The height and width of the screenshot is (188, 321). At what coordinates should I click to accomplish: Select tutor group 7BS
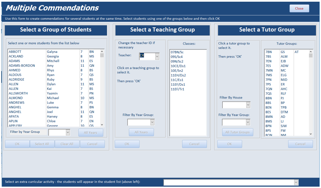click(x=287, y=56)
